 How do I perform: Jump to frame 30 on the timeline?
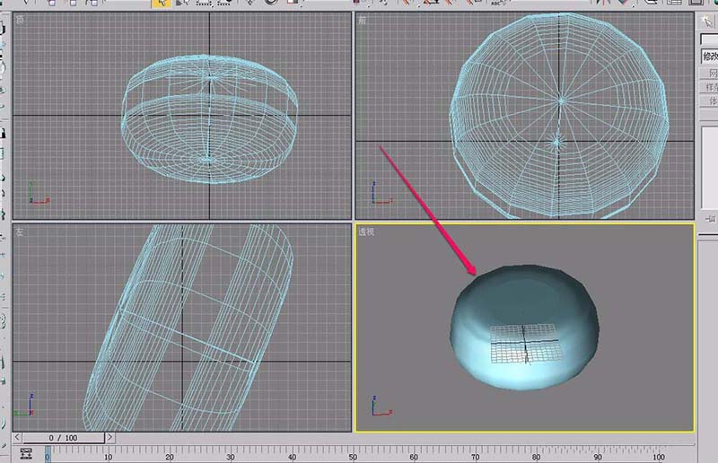tap(231, 457)
